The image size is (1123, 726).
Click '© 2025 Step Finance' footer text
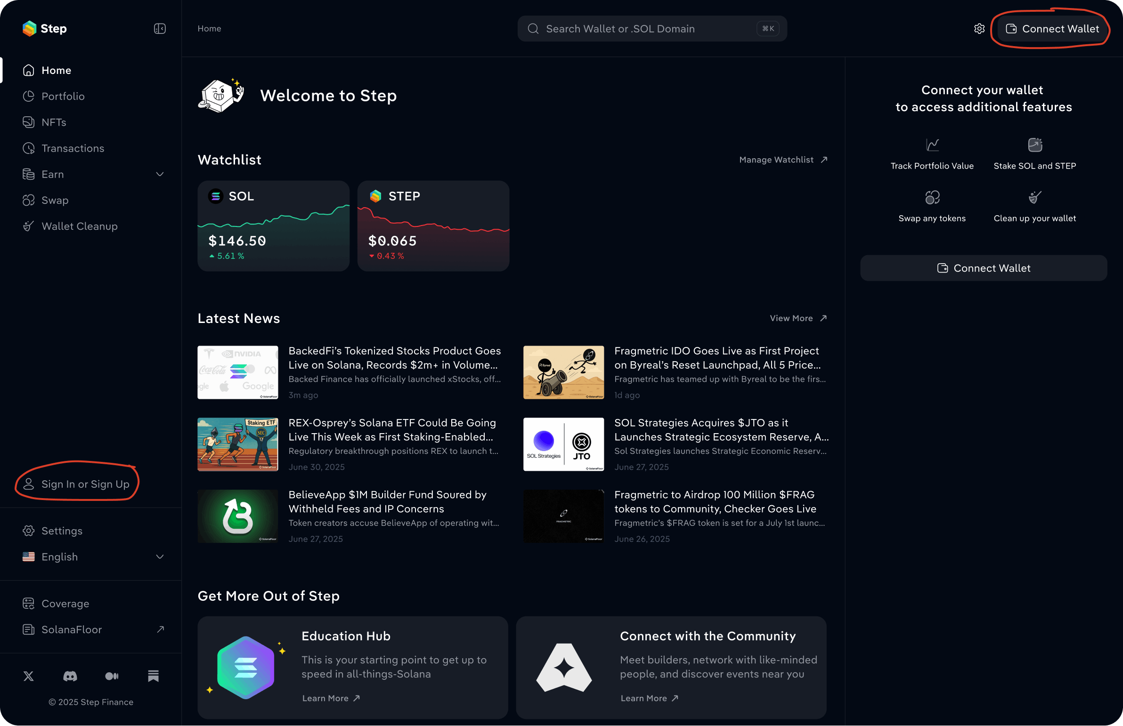[x=91, y=702]
